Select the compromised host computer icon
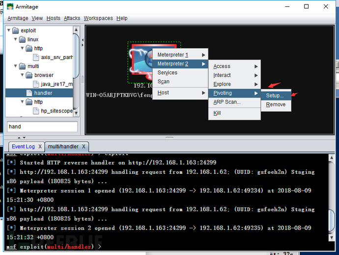This screenshot has width=339, height=255. pos(141,62)
